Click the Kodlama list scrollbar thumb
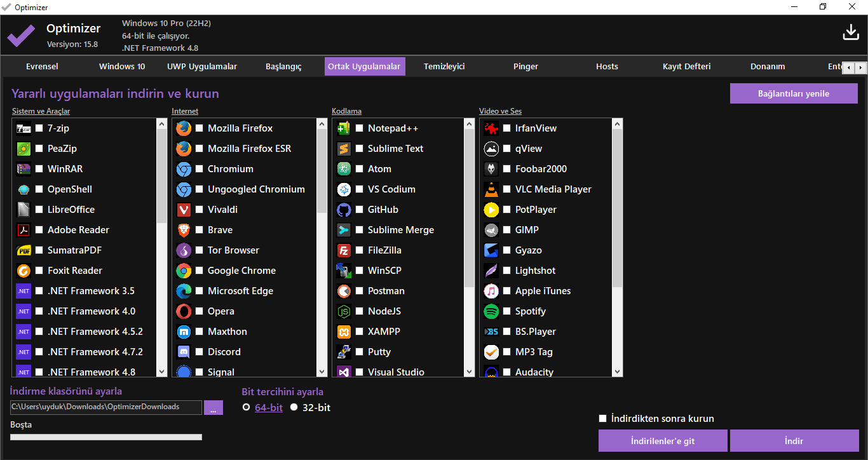The height and width of the screenshot is (460, 868). (469, 208)
